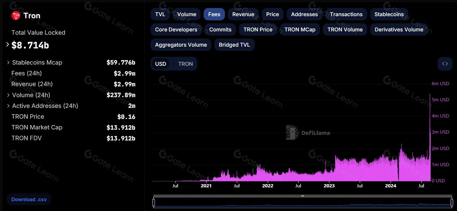Toggle the TVL chart metric

click(x=160, y=14)
